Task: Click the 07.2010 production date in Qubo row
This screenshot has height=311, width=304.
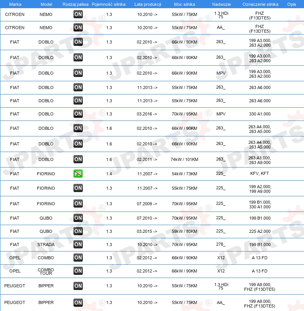Action: click(147, 218)
